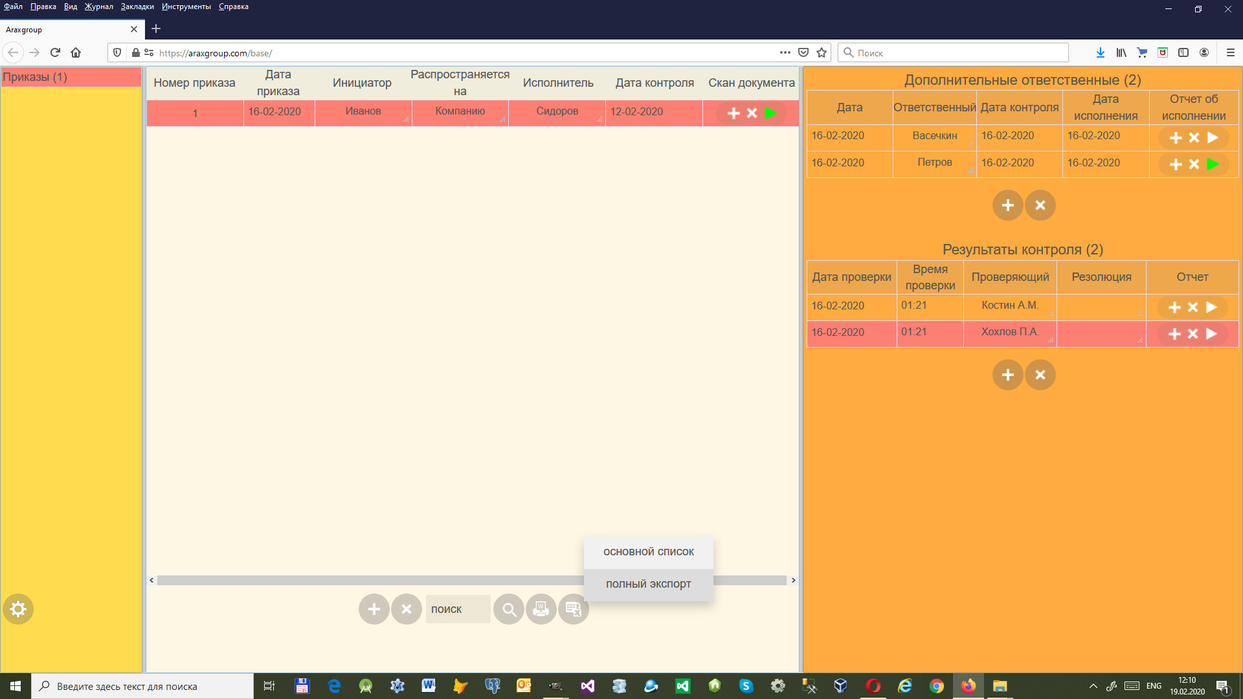Expand the Firefox page actions three-dot menu

tap(785, 52)
